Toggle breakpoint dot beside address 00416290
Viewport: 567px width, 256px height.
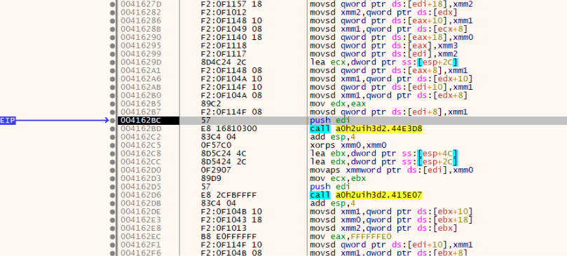[x=112, y=37]
